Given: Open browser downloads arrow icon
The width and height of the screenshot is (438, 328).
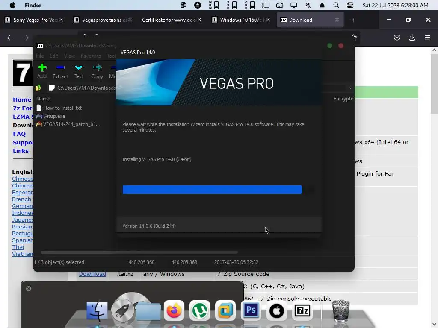Looking at the screenshot, I should click(412, 38).
